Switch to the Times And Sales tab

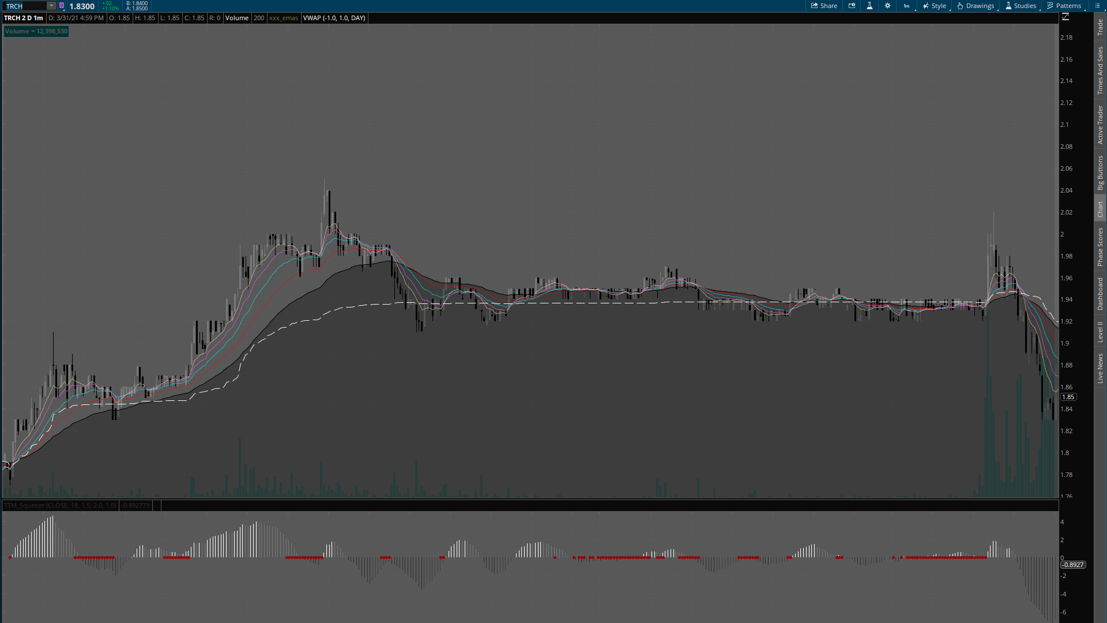1100,70
